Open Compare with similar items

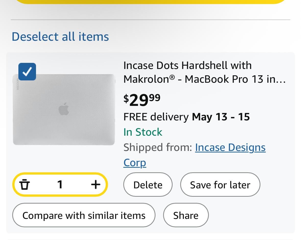point(84,215)
